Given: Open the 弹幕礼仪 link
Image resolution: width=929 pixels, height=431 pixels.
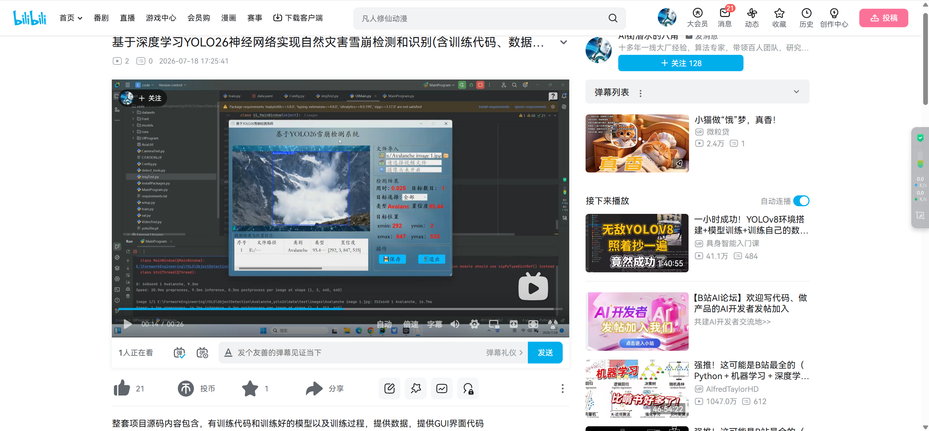Looking at the screenshot, I should 505,353.
